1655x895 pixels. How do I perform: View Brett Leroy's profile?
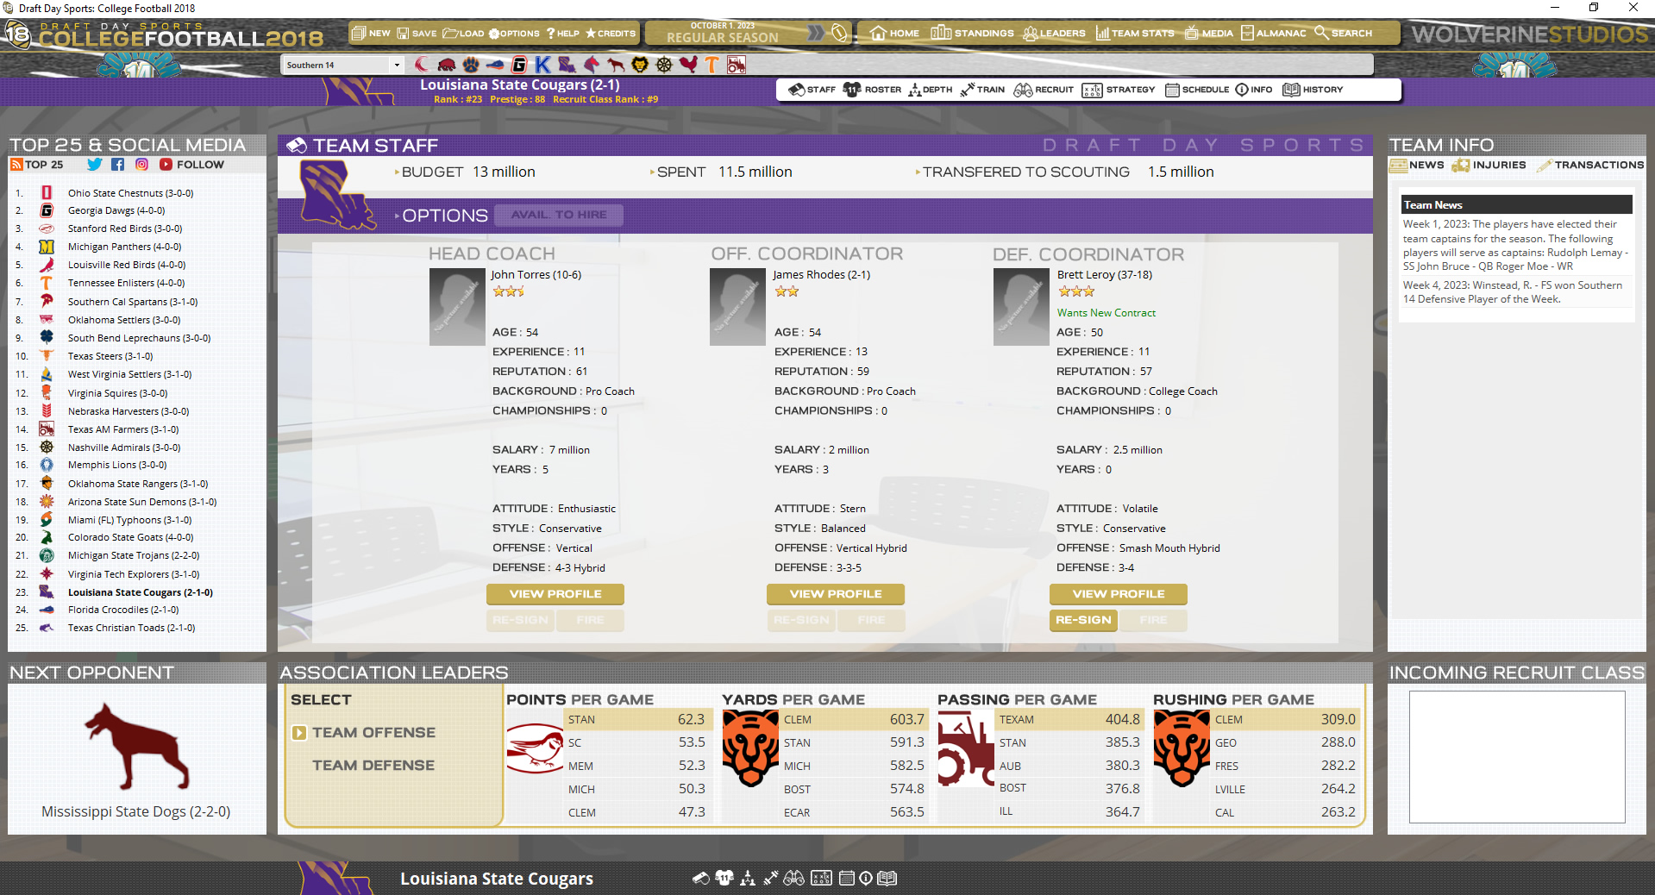[1117, 593]
